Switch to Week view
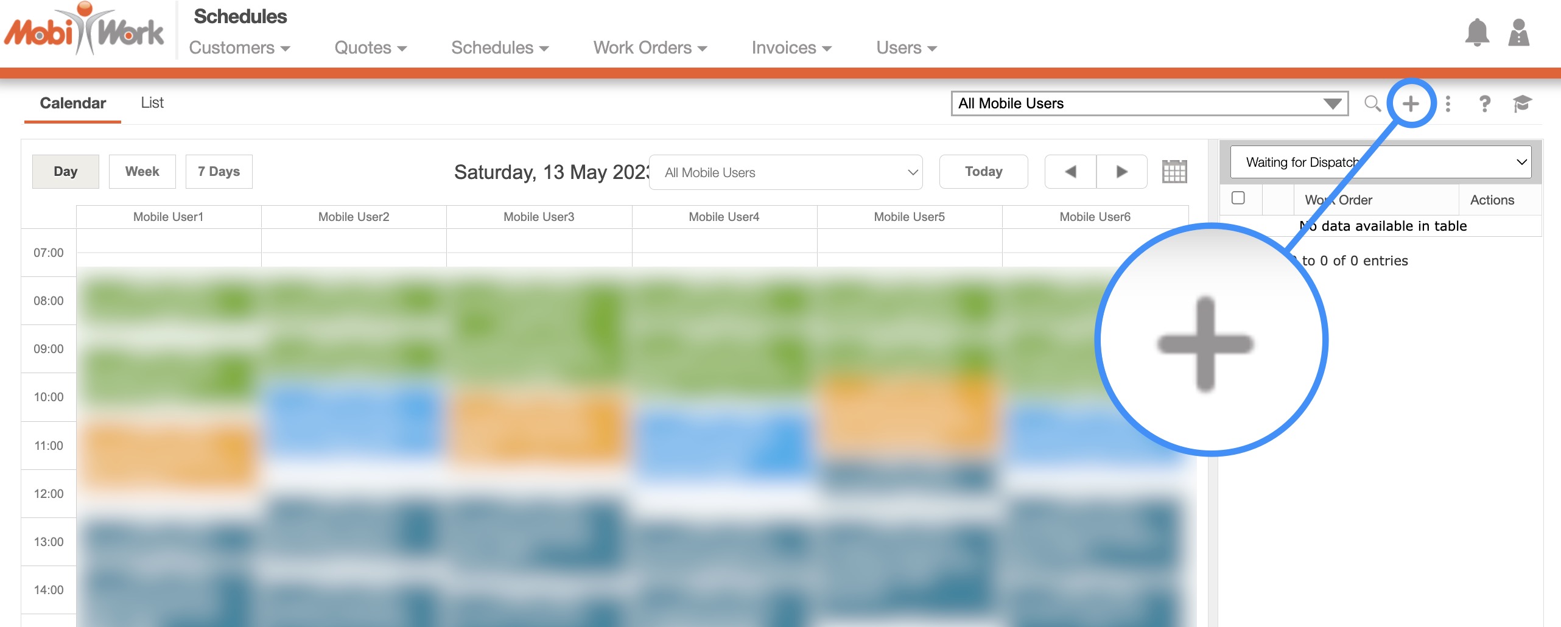Image resolution: width=1561 pixels, height=627 pixels. (x=142, y=172)
